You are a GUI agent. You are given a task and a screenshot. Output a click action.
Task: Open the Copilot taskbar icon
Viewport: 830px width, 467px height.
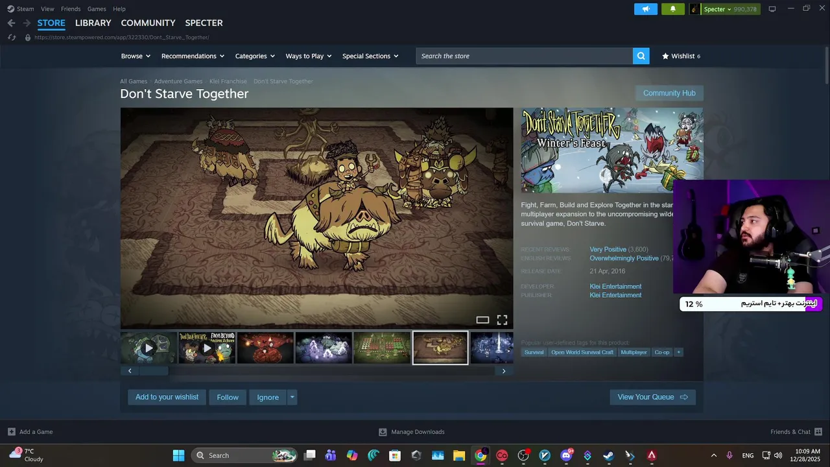pos(352,455)
